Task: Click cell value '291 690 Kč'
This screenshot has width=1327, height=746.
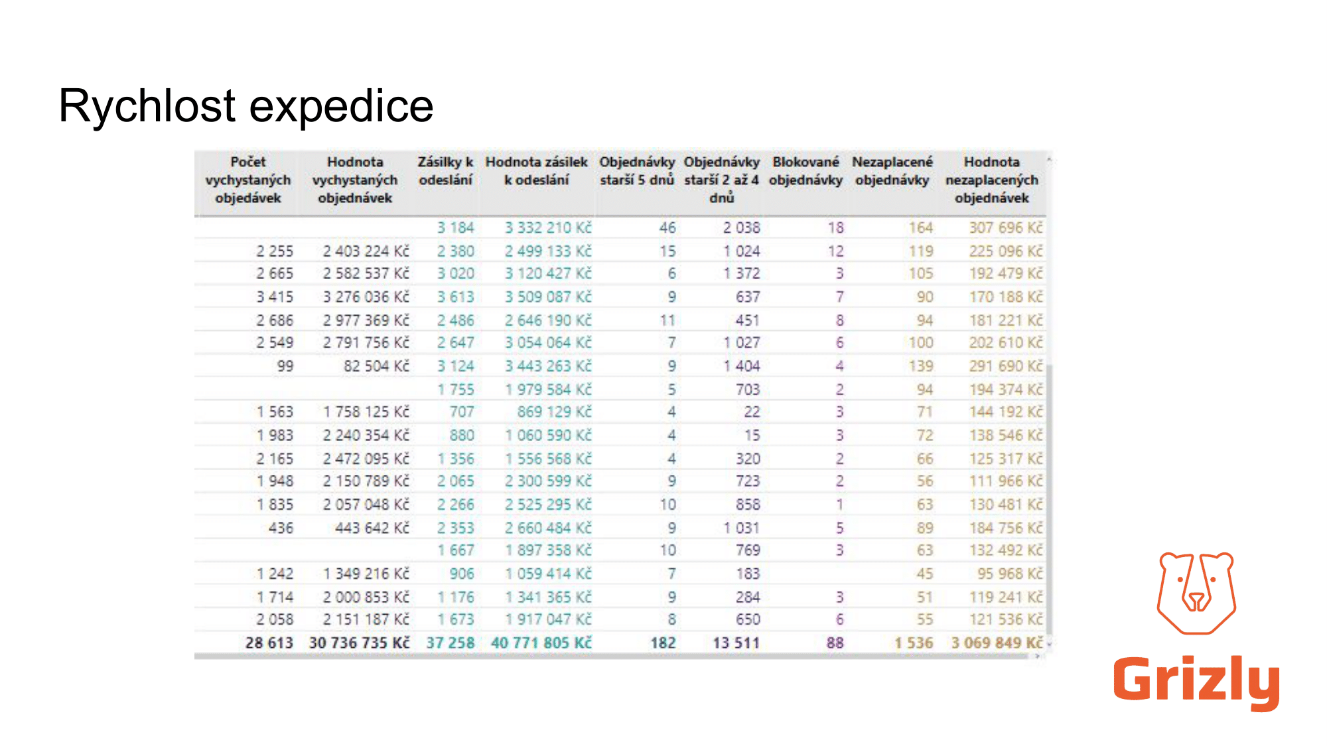Action: click(1006, 366)
